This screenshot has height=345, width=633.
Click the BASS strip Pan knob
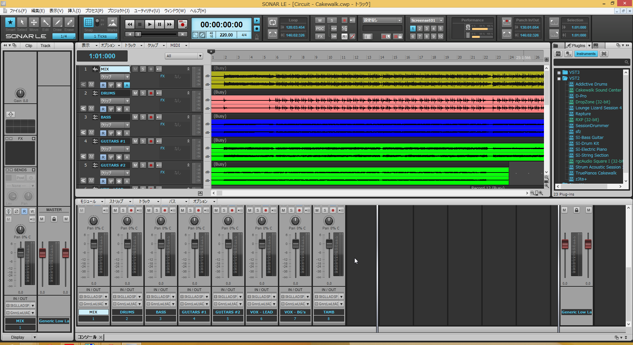click(x=161, y=221)
